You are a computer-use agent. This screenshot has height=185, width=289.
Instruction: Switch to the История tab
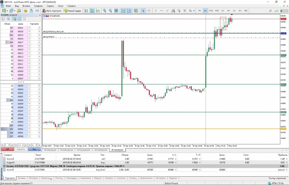coord(33,178)
